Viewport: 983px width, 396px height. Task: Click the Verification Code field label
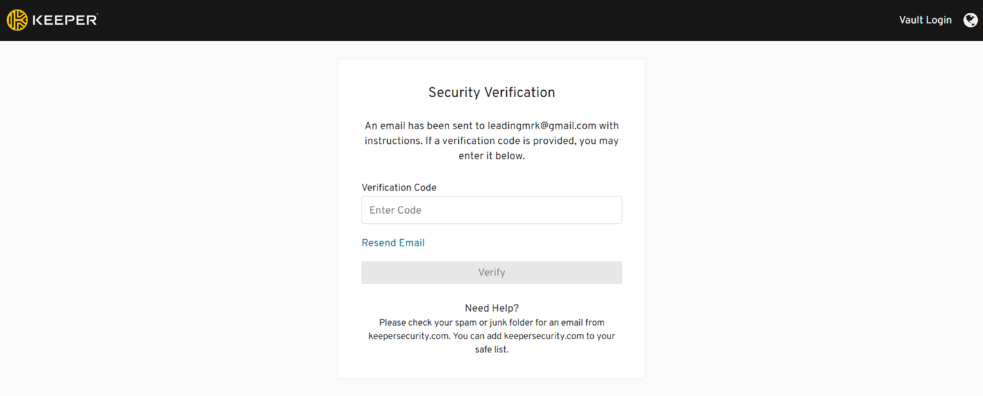(399, 187)
